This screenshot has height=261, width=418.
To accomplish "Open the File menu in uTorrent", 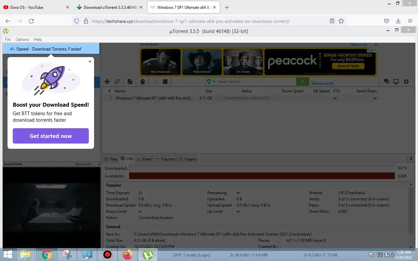I will tap(8, 39).
